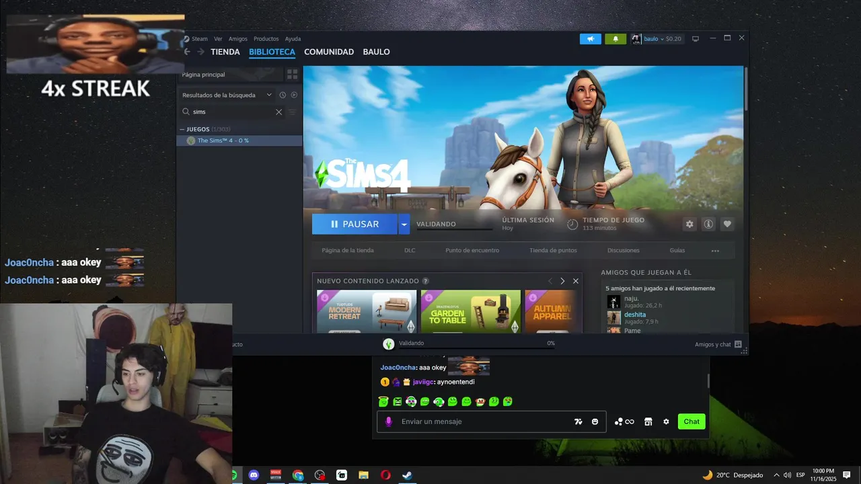
Task: Pause the download with PAUSAR button
Action: pos(355,224)
